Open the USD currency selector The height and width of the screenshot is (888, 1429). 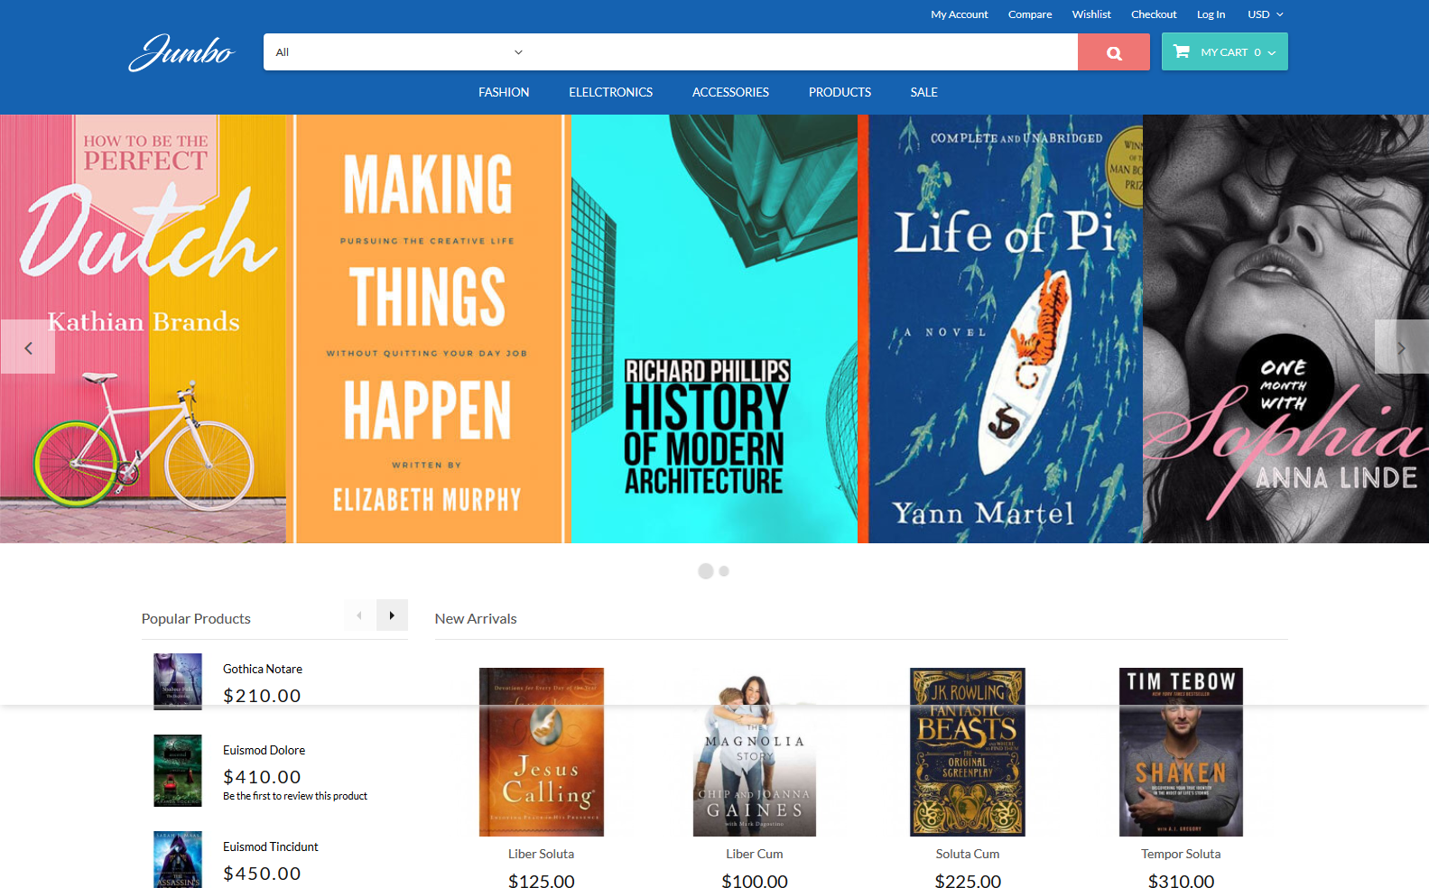1266,14
